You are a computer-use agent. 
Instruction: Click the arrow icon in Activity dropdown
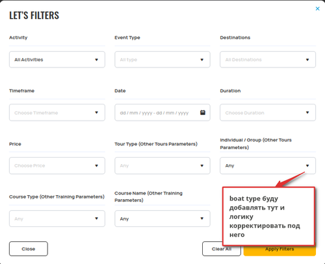[97, 60]
